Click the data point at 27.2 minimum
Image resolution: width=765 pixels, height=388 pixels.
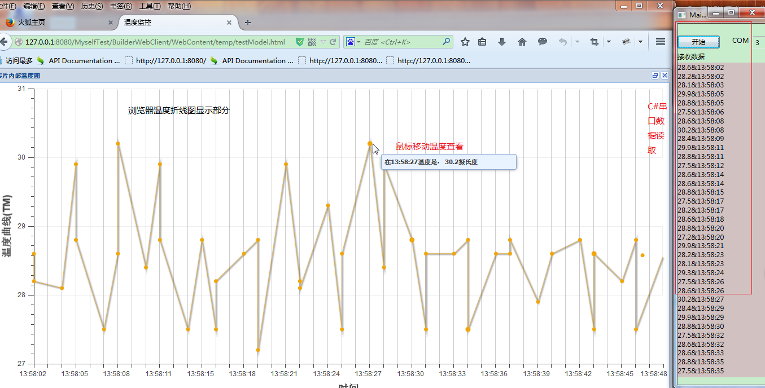pyautogui.click(x=258, y=350)
